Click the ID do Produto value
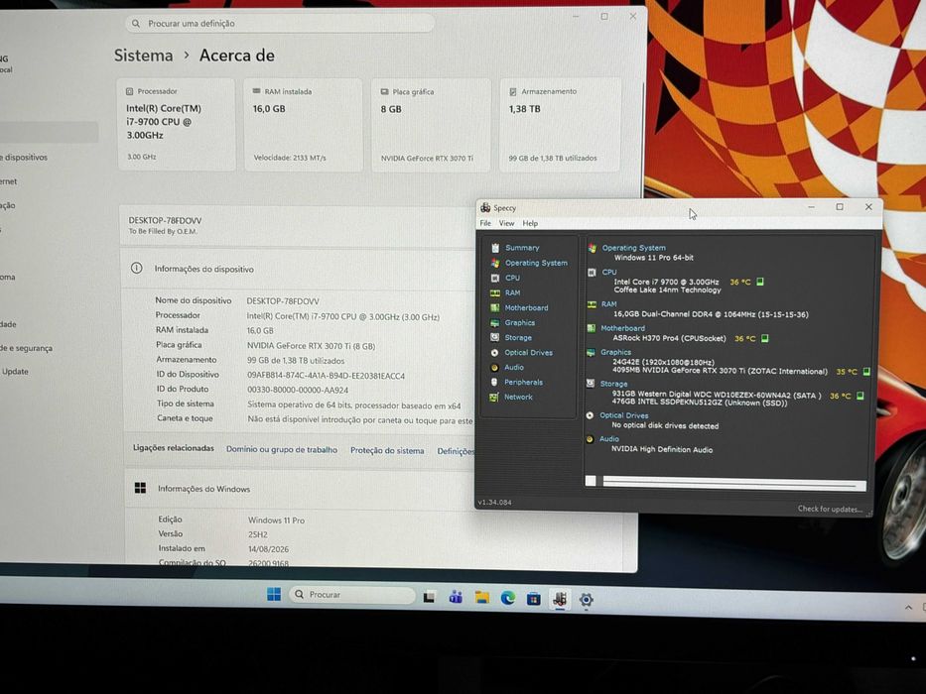 pyautogui.click(x=298, y=390)
